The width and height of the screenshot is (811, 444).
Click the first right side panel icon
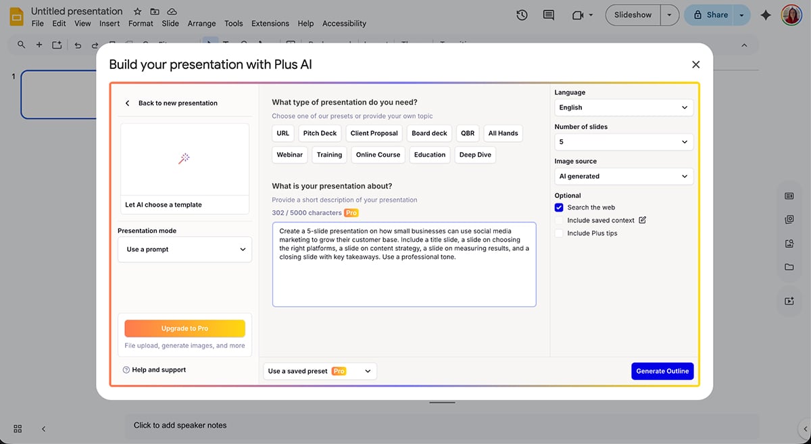[789, 196]
